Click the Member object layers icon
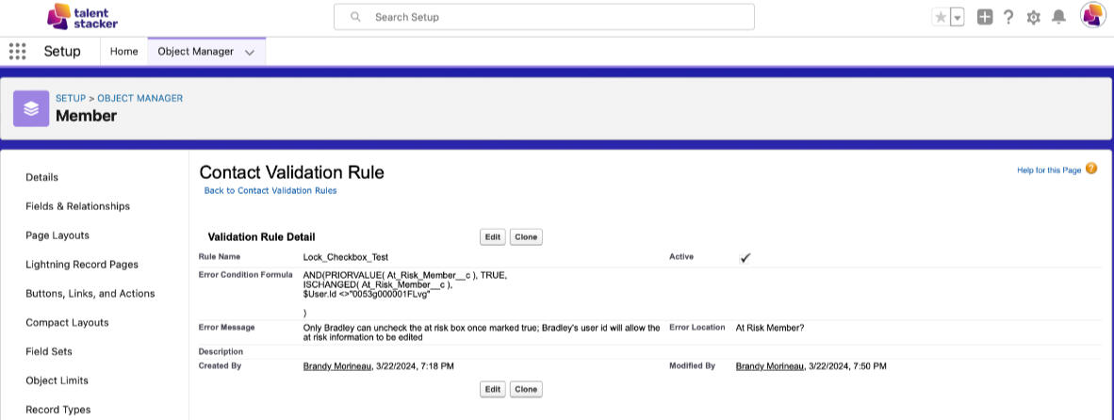 coord(31,108)
